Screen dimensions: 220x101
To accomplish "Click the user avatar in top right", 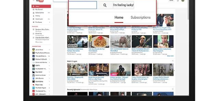I will 183,1.
